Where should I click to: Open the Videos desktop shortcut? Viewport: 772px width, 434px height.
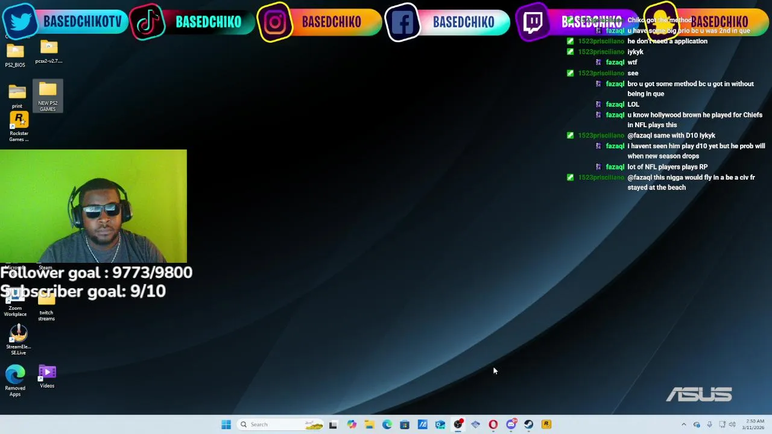click(47, 377)
